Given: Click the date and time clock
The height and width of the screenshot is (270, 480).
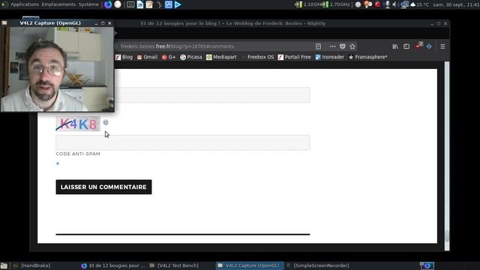Looking at the screenshot, I should tap(456, 4).
